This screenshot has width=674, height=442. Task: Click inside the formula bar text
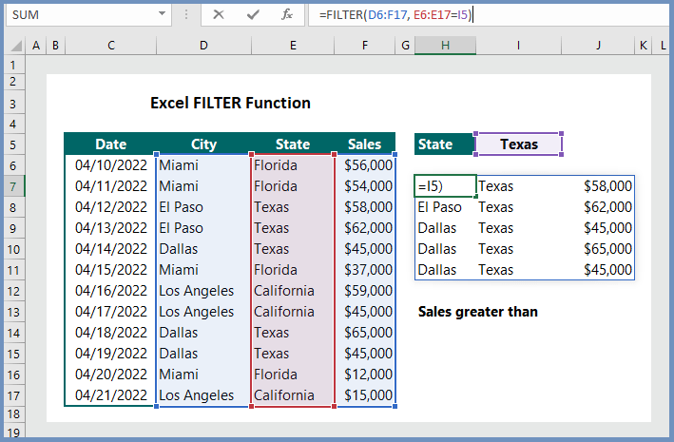(x=395, y=15)
